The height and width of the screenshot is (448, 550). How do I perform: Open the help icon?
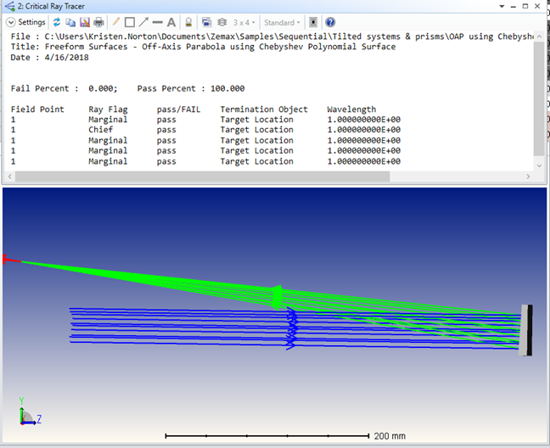330,22
